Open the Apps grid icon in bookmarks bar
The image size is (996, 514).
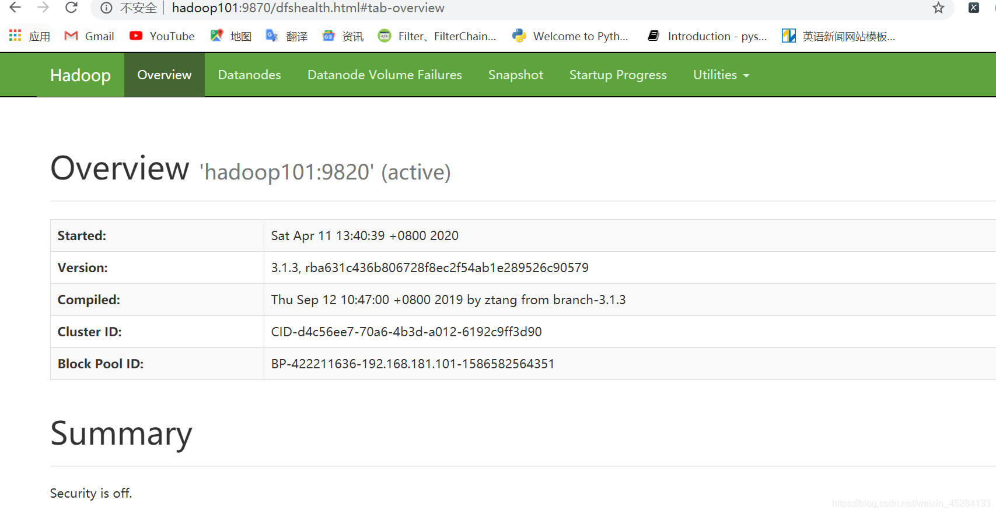click(x=15, y=36)
